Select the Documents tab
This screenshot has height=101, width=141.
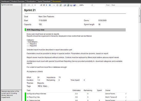click(57, 1)
